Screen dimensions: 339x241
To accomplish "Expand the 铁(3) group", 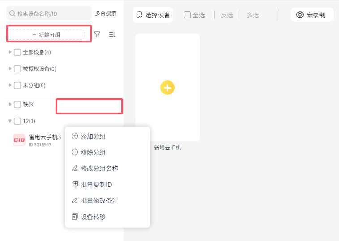I will [x=10, y=104].
